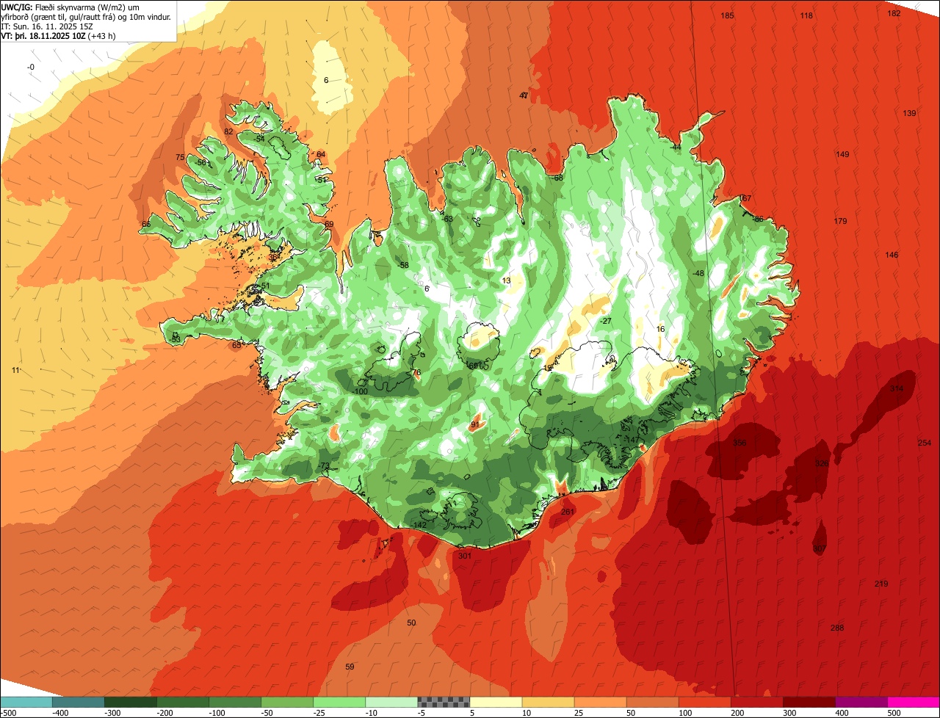Click the map value '139'
The image size is (940, 718).
pos(909,113)
